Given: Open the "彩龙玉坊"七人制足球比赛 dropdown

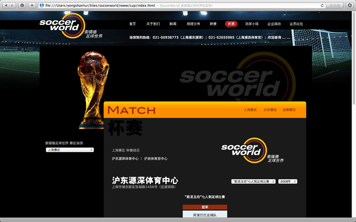Looking at the screenshot, I should click(253, 182).
